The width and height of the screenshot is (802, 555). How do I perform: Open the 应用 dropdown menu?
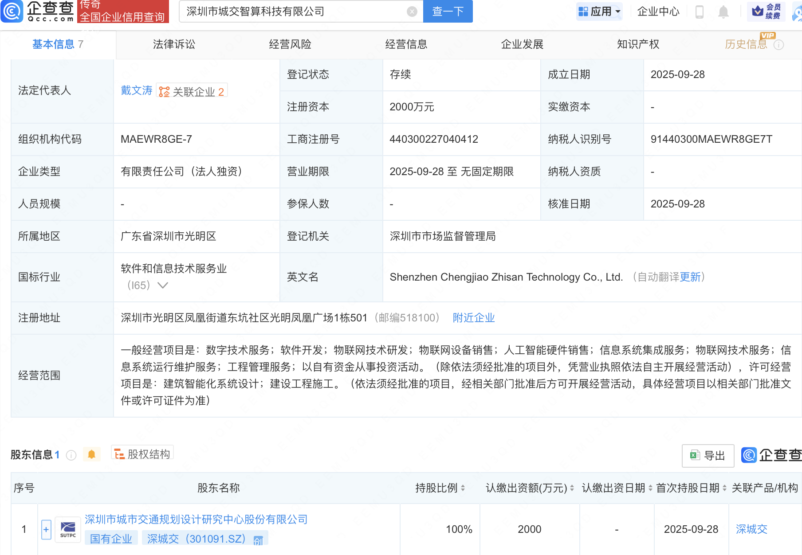[x=599, y=12]
